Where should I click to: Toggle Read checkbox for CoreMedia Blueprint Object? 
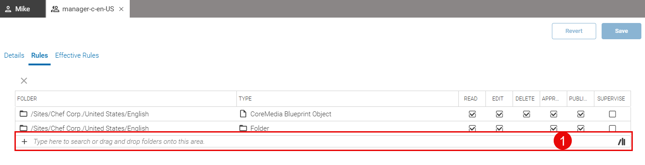point(472,114)
